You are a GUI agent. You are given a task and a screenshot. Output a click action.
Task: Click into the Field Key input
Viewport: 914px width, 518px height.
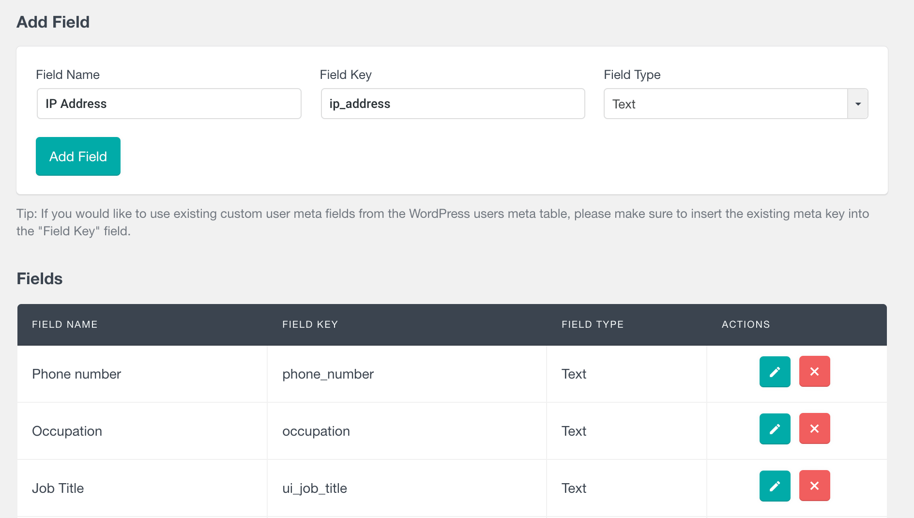click(453, 104)
